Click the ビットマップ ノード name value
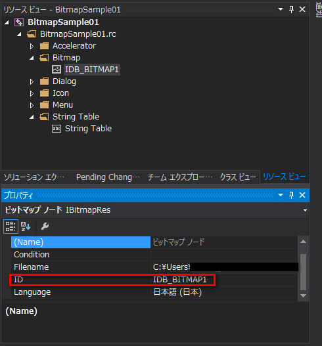322x346 pixels. [x=179, y=242]
